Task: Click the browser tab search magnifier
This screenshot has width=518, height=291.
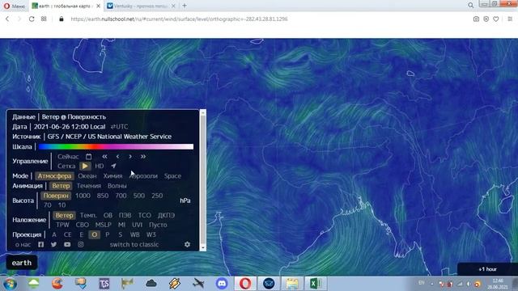Action: tap(471, 6)
